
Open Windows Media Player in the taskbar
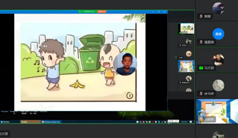coord(51,122)
